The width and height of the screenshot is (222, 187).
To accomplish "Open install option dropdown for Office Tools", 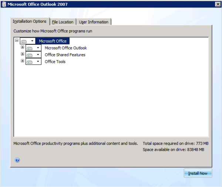I will [x=33, y=61].
